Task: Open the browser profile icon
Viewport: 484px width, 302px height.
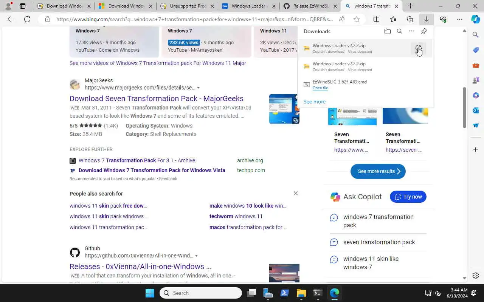Action: pos(9,6)
